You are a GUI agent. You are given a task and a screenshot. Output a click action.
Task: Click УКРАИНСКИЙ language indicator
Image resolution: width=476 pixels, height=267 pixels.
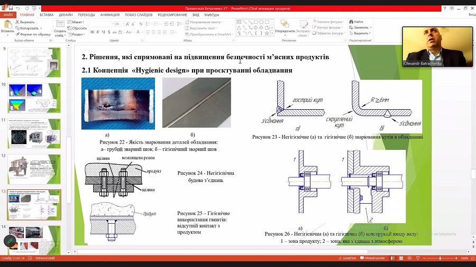[44, 258]
